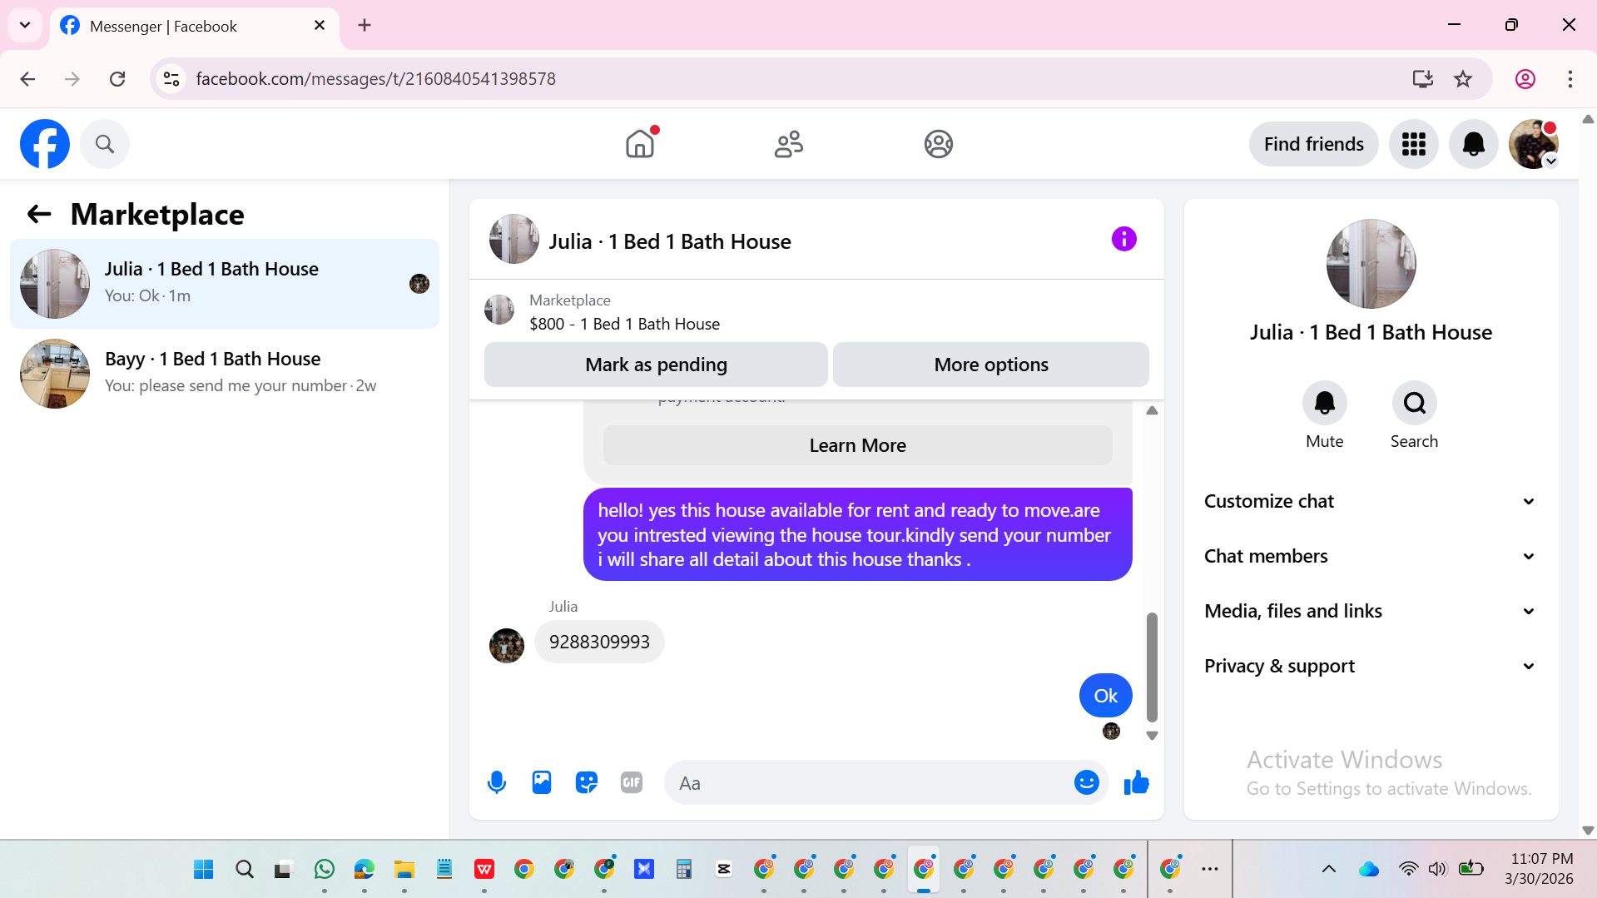Search in conversation

click(x=1415, y=404)
